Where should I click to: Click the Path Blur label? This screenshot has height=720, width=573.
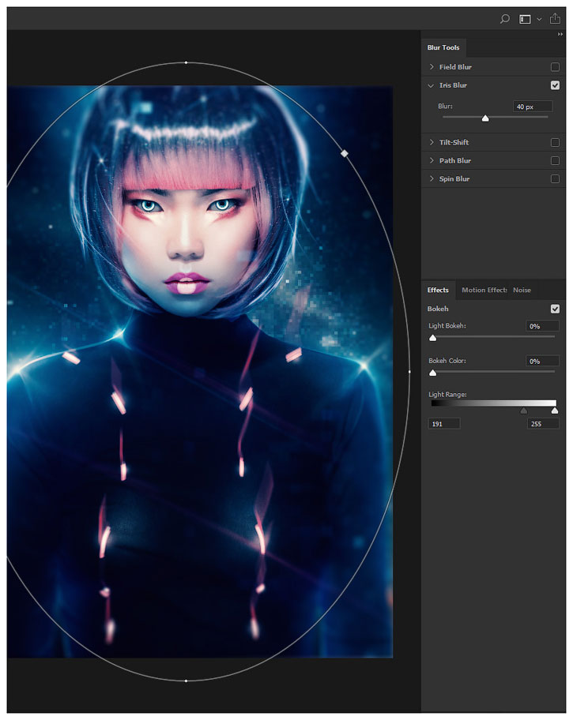tap(455, 160)
